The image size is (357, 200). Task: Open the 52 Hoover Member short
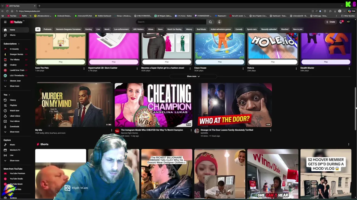(x=326, y=174)
